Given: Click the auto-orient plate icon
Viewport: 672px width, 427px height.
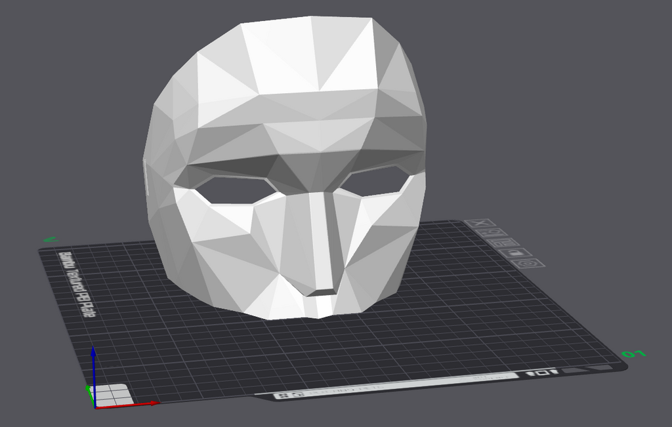Looking at the screenshot, I should (x=492, y=233).
